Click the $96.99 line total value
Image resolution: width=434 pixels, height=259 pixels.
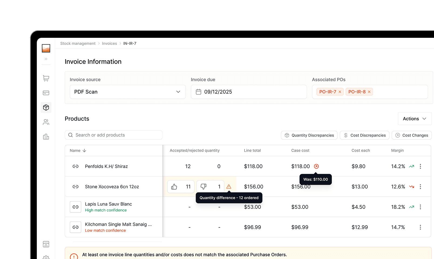click(253, 227)
